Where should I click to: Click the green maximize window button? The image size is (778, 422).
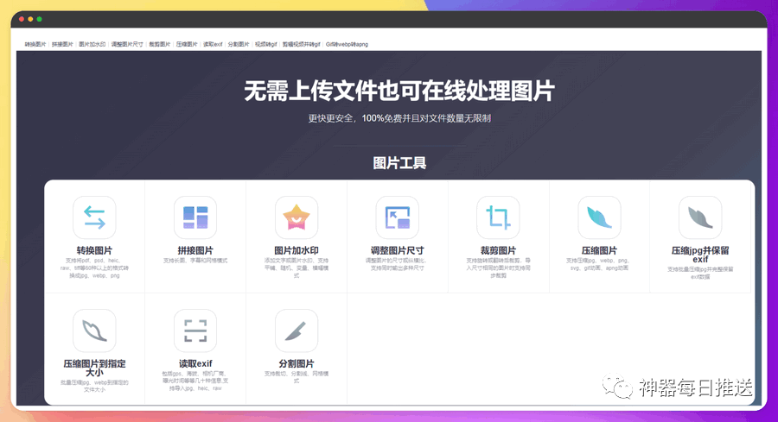coord(39,19)
